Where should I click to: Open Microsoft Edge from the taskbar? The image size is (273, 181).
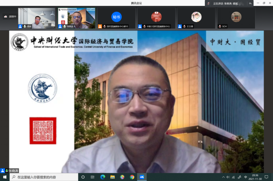click(x=102, y=177)
